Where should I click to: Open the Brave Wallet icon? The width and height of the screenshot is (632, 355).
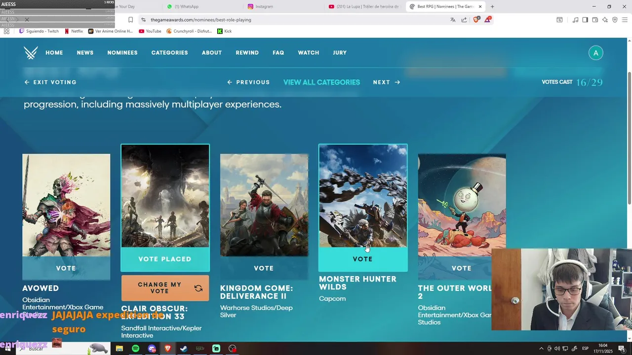(595, 20)
